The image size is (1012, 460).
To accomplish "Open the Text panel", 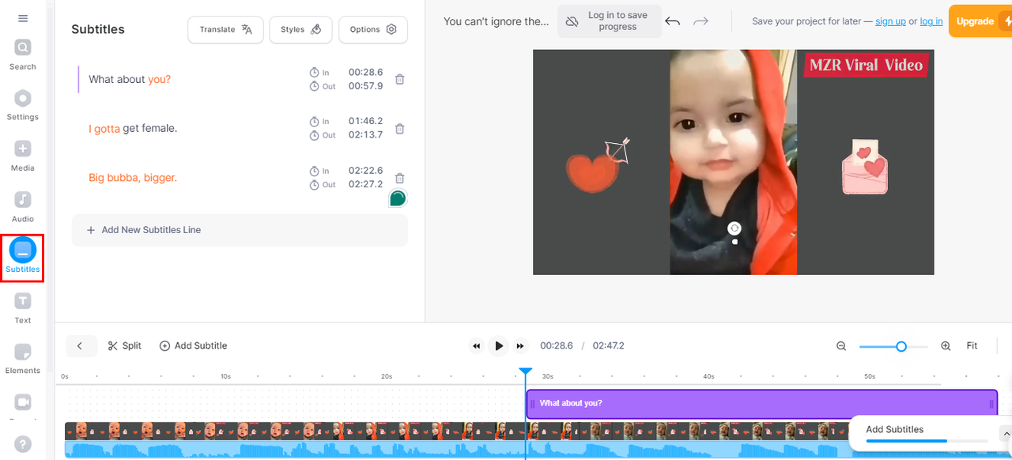I will (x=23, y=309).
